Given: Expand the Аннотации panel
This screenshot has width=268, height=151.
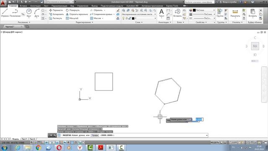Looking at the screenshot, I should pyautogui.click(x=165, y=22).
